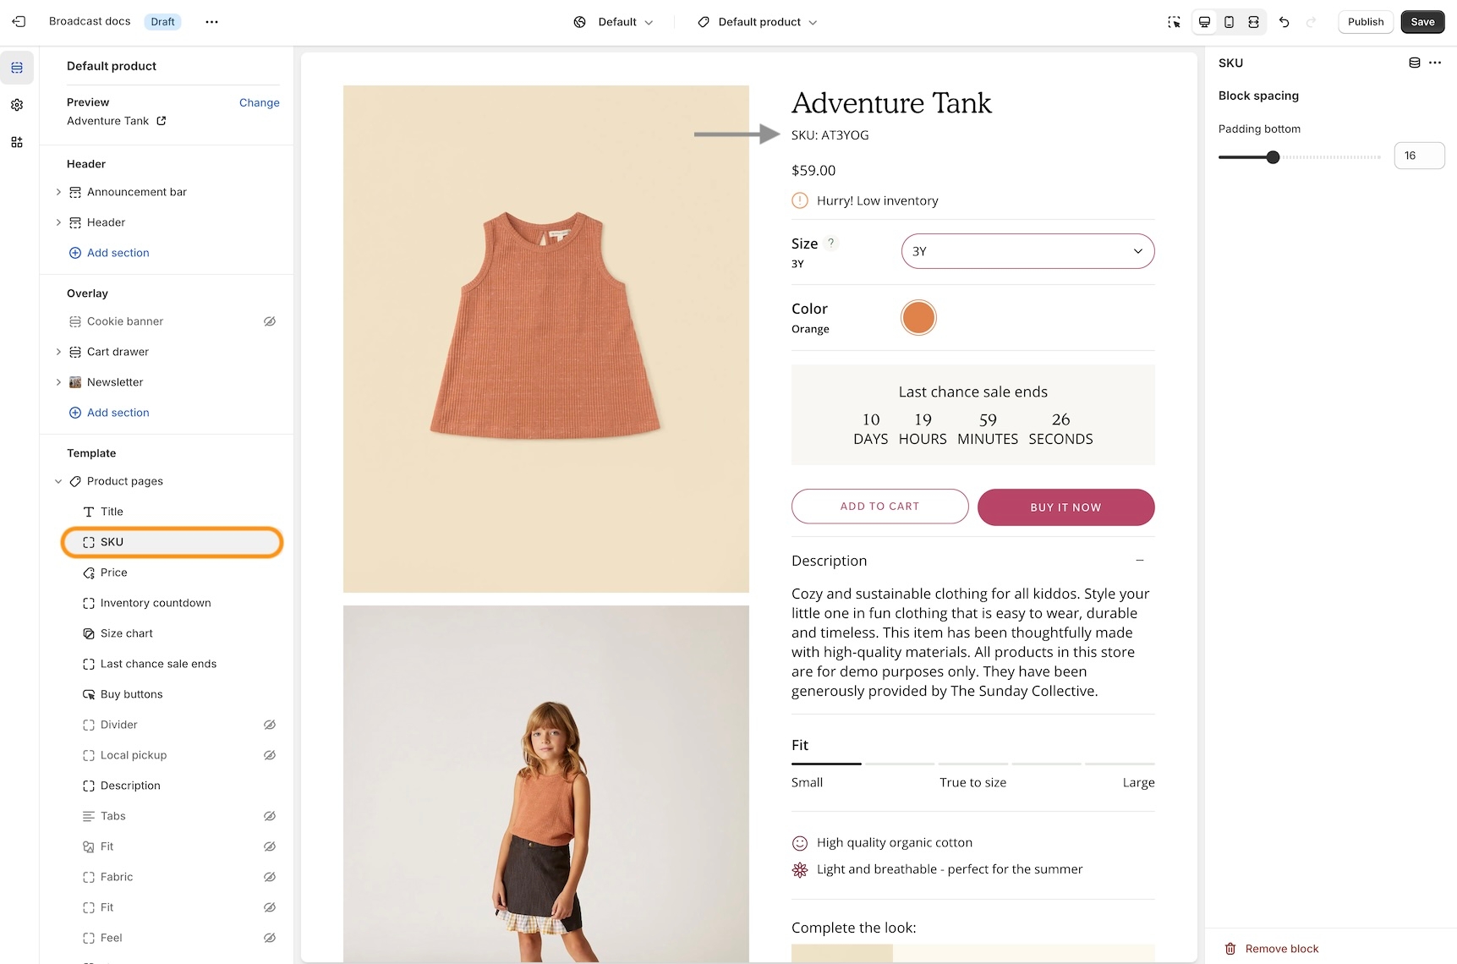Click the padding bottom value field
This screenshot has height=964, width=1457.
(1418, 156)
